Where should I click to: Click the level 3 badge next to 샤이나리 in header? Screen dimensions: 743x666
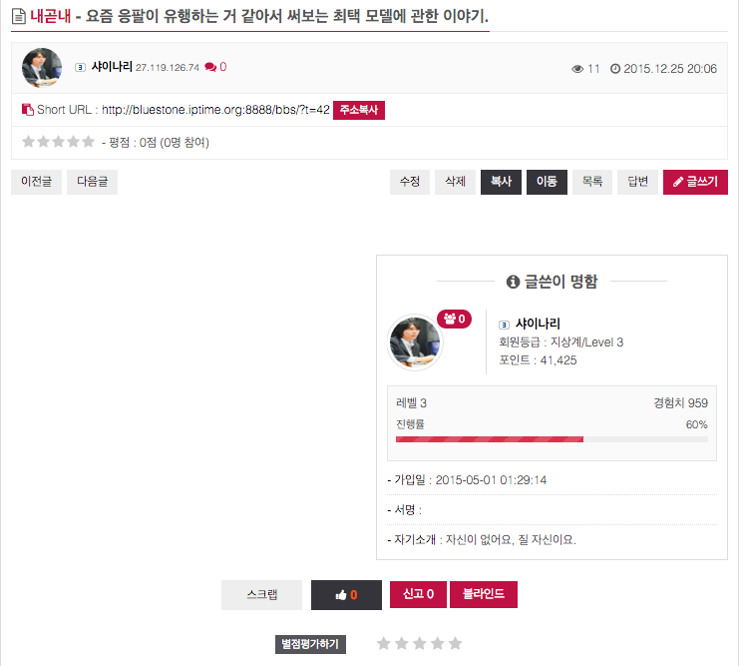(80, 67)
